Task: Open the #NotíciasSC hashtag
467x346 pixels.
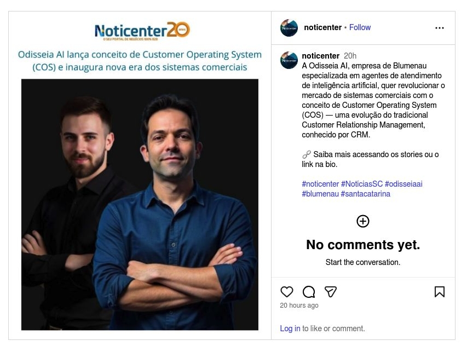Action: tap(361, 184)
